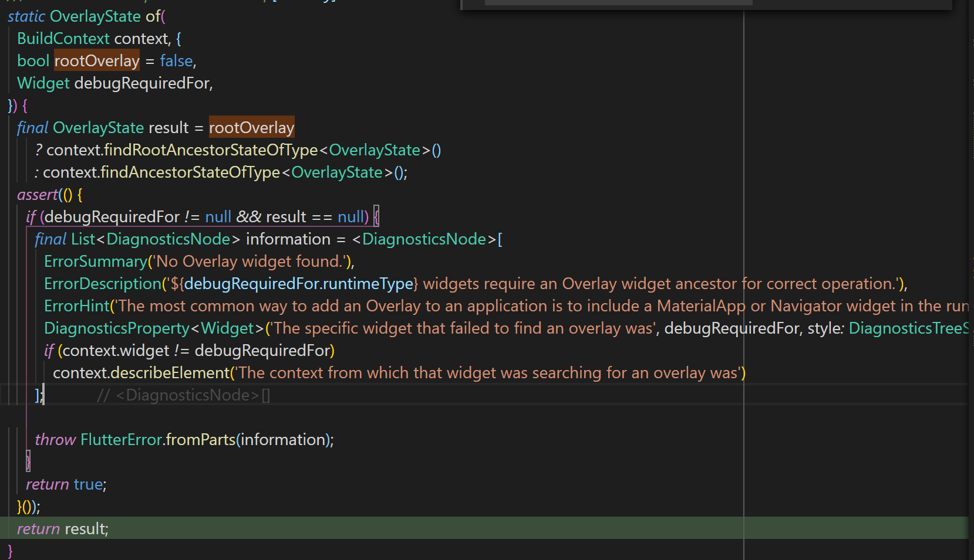
Task: Click the 'bool' keyword
Action: click(33, 61)
